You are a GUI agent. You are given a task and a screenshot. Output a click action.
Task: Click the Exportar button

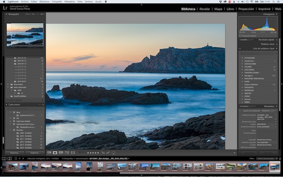click(x=35, y=153)
